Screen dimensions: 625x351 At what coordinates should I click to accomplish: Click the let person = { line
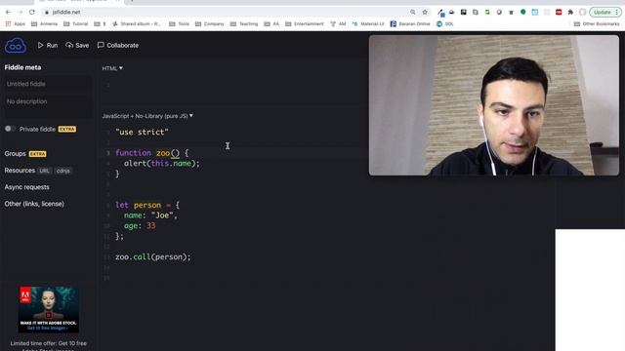(147, 206)
